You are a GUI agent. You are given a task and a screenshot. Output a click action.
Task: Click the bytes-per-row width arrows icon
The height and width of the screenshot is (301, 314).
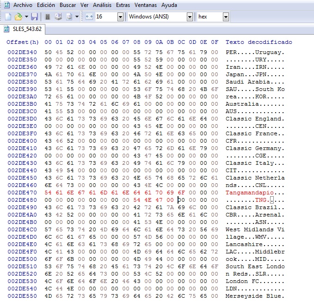(x=89, y=17)
